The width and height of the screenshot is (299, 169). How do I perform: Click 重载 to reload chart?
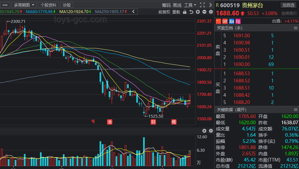[x=176, y=12]
